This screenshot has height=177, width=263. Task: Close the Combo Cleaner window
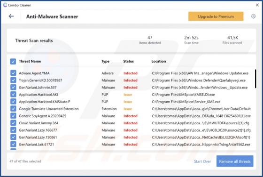(257, 5)
